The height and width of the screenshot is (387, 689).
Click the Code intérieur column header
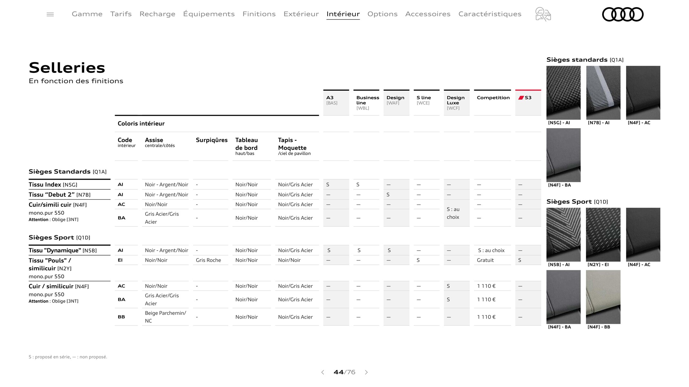point(127,142)
